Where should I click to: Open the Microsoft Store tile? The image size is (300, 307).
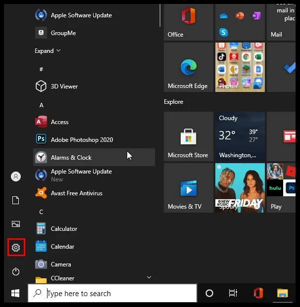189,136
